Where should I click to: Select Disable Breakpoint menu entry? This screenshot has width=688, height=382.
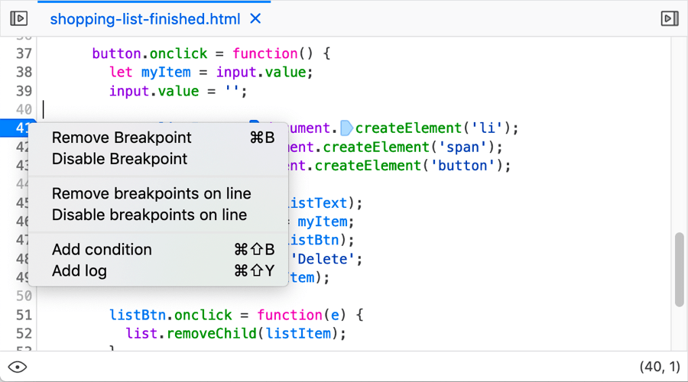pos(119,159)
